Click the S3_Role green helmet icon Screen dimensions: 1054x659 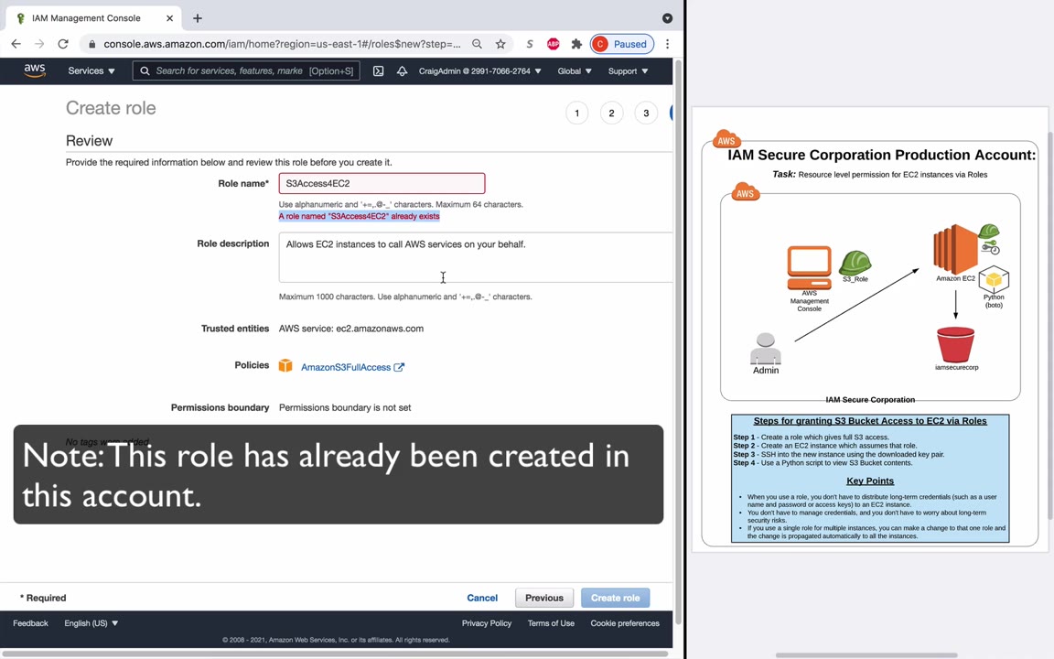(x=855, y=263)
